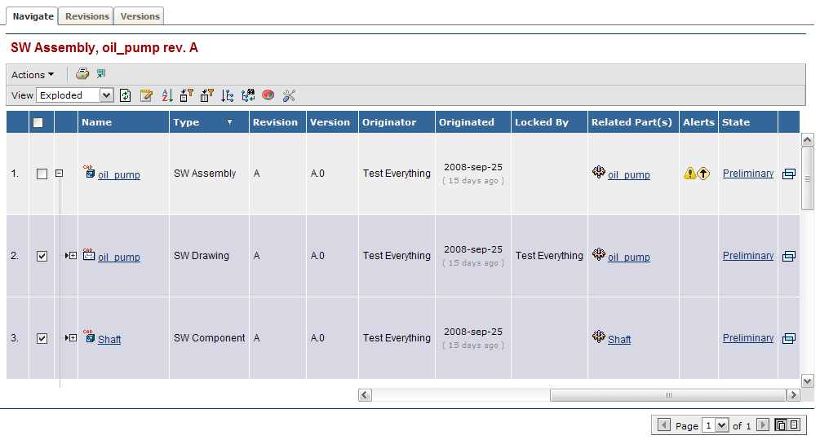Click the green refresh icon beside View
This screenshot has width=820, height=440.
pyautogui.click(x=126, y=95)
